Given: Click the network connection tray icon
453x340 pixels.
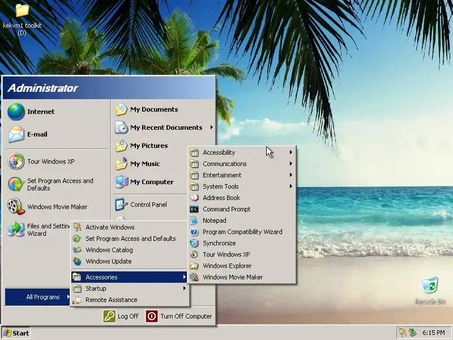Looking at the screenshot, I should tap(413, 333).
